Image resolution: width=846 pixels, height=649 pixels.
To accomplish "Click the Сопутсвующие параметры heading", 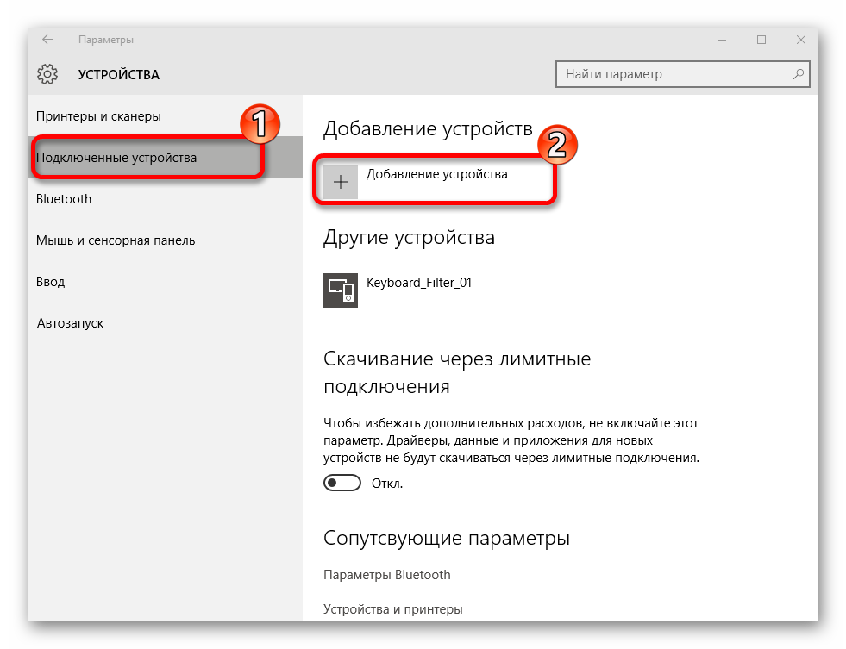I will click(447, 538).
